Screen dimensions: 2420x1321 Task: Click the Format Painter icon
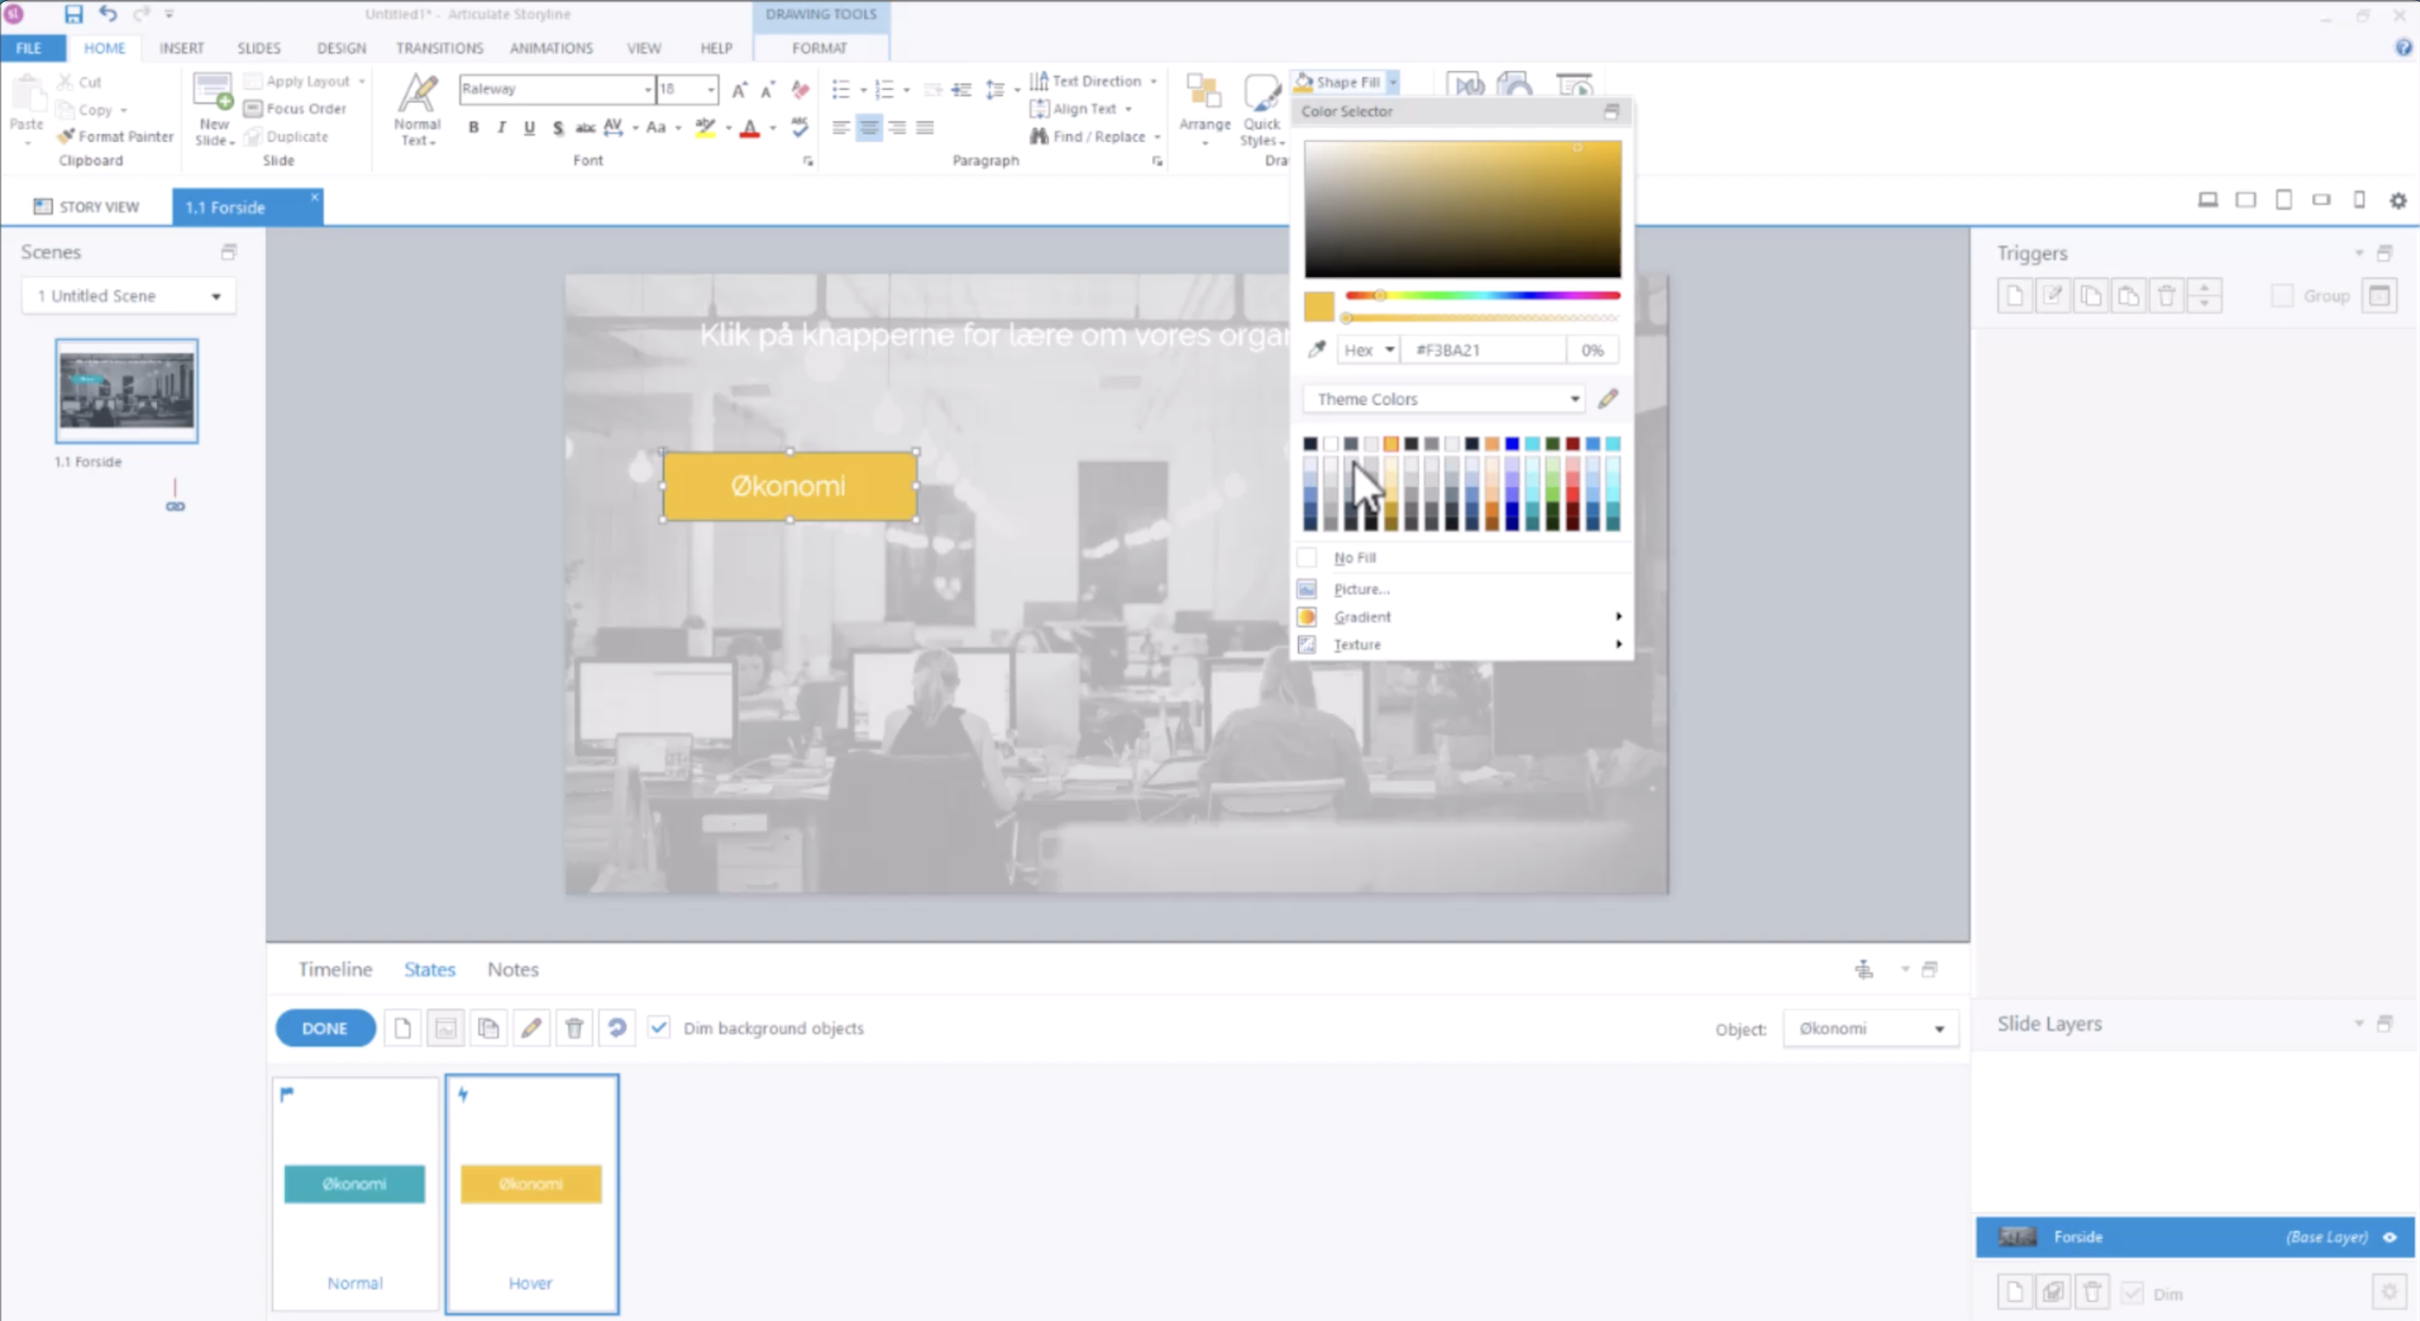click(66, 136)
